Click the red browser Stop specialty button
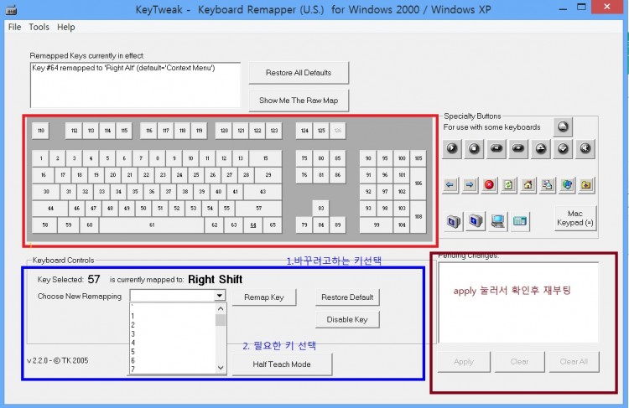Viewport: 629px width, 408px height. [x=489, y=184]
